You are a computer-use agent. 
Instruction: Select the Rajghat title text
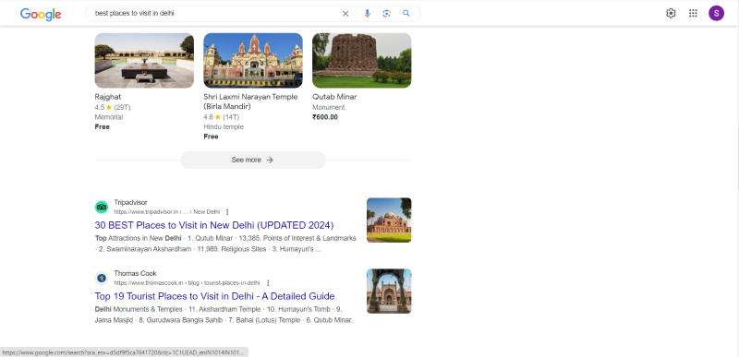point(108,97)
